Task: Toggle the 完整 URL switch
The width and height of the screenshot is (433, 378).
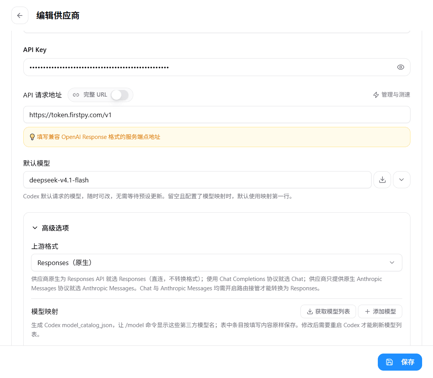Action: (120, 95)
